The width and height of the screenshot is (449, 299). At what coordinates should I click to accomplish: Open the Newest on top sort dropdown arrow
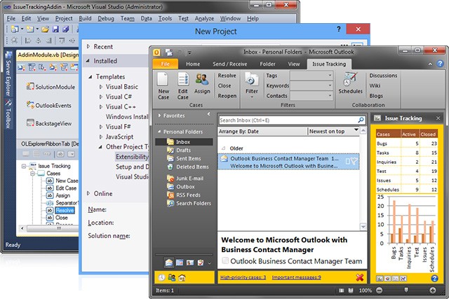pyautogui.click(x=356, y=130)
